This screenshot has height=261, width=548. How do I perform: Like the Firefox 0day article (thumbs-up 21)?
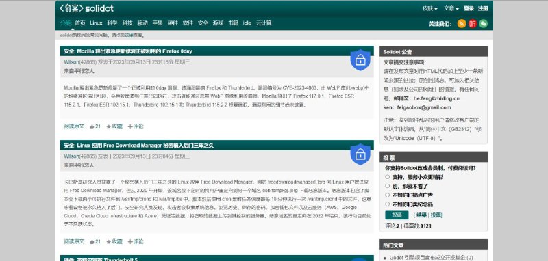pos(95,126)
